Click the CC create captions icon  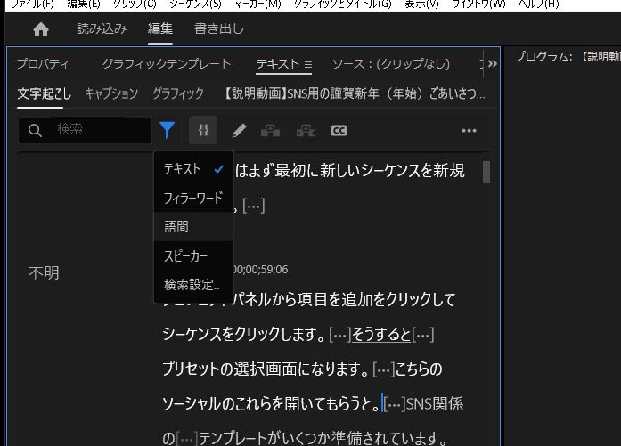339,131
